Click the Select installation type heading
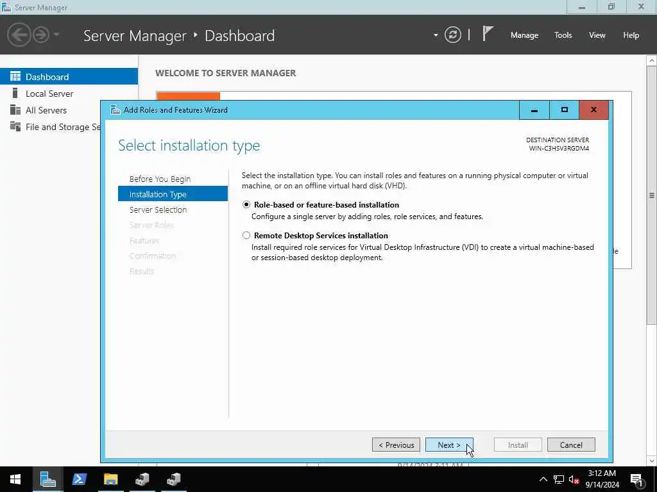The image size is (657, 492). point(189,145)
